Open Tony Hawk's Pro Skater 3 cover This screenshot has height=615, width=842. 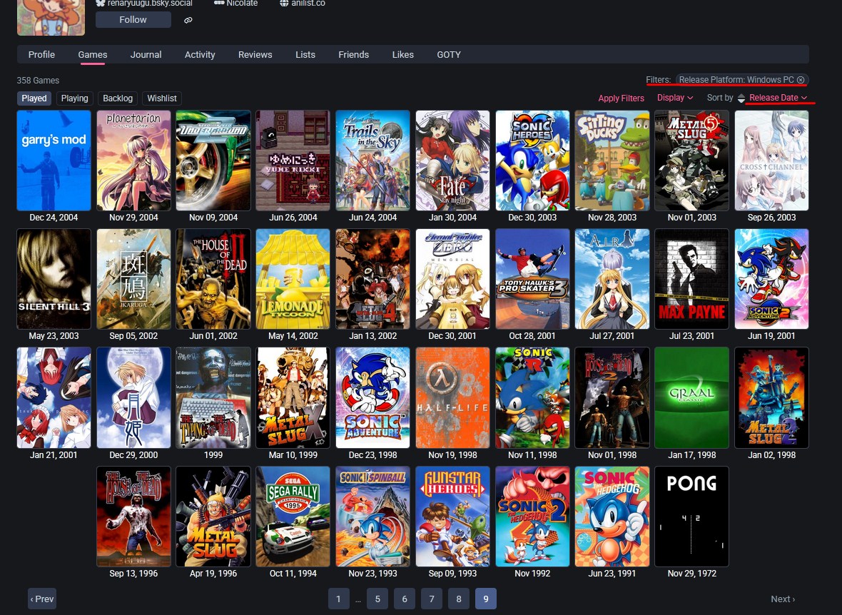pos(533,279)
